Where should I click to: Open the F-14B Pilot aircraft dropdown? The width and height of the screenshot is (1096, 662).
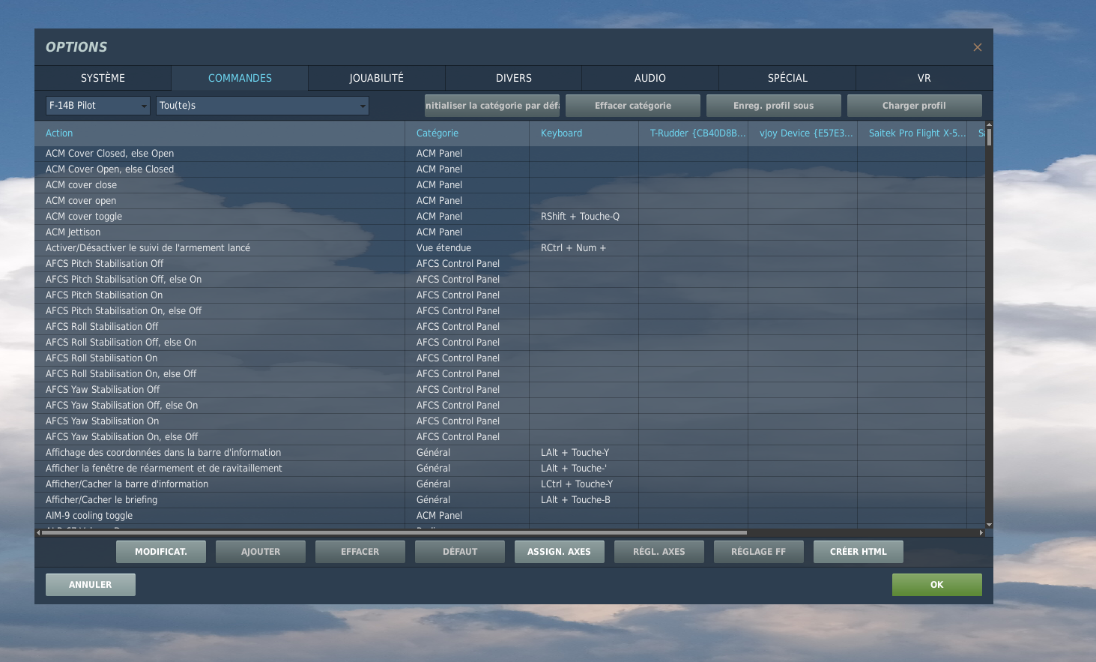(x=97, y=106)
